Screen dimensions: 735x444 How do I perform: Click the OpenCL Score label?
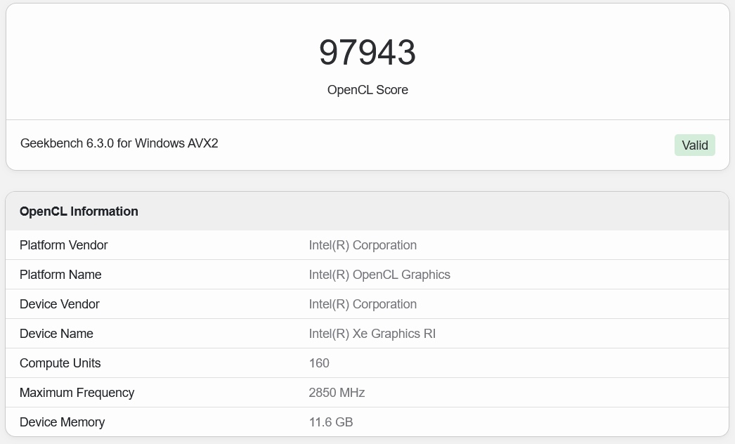pos(367,90)
